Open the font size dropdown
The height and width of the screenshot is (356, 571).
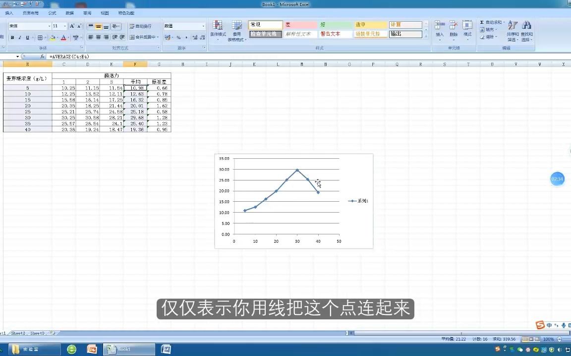coord(64,25)
